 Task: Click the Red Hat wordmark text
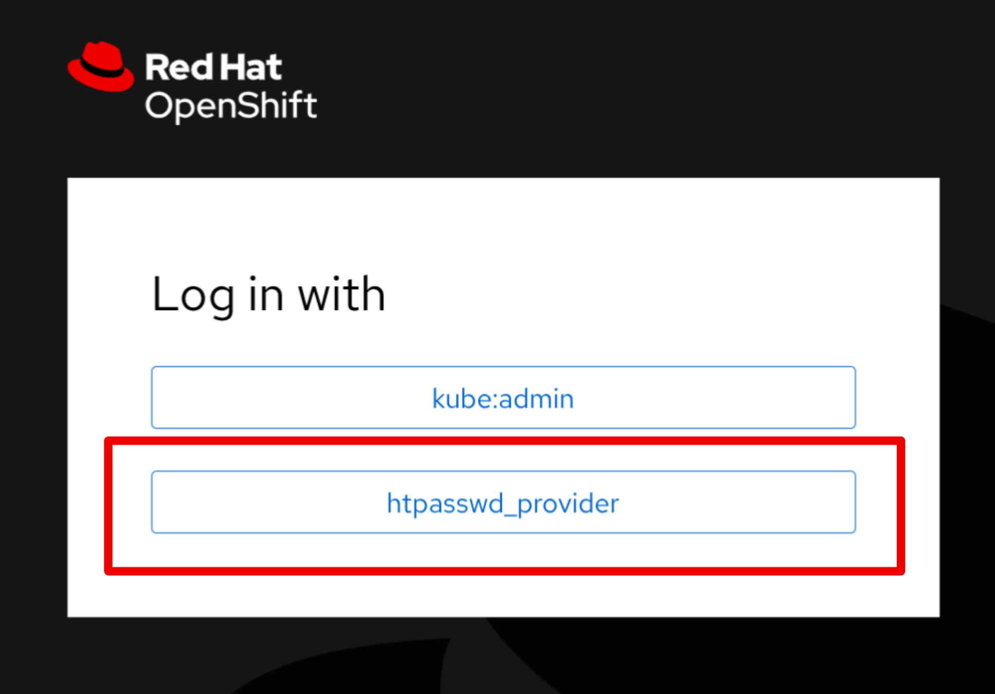coord(213,67)
